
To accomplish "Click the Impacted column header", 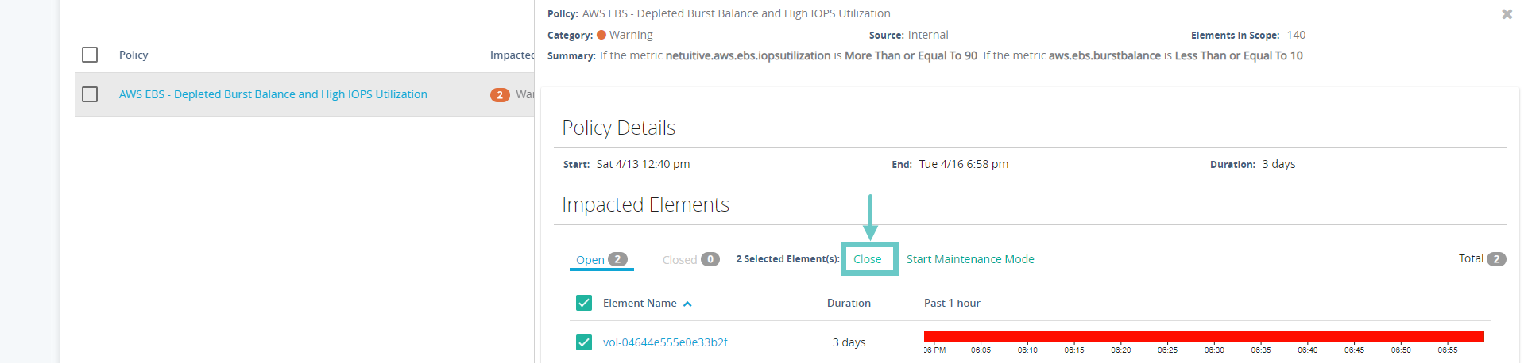I will pos(512,55).
